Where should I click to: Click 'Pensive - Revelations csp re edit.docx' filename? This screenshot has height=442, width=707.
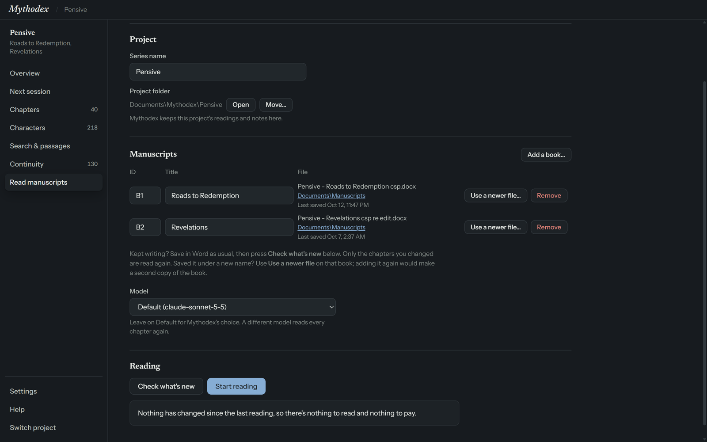tap(352, 218)
